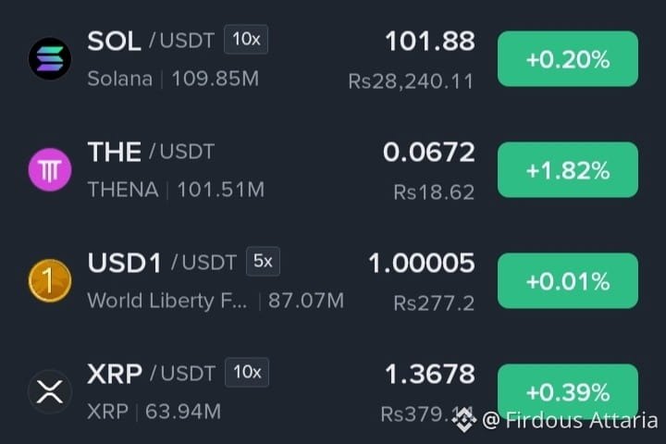
Task: Toggle the XRP +0.39% change button
Action: (x=567, y=391)
